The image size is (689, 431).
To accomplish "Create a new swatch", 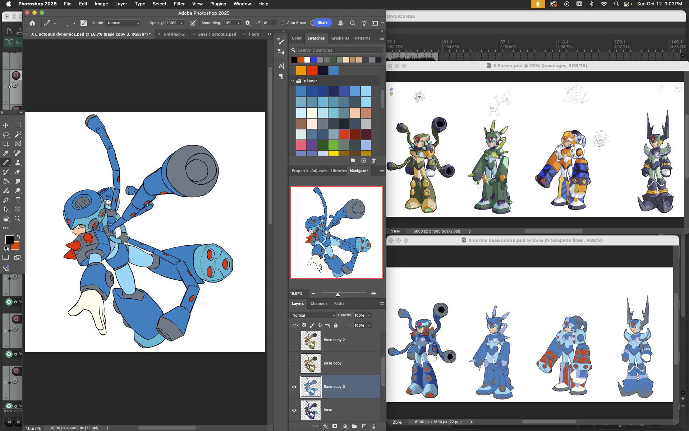I will [x=363, y=161].
